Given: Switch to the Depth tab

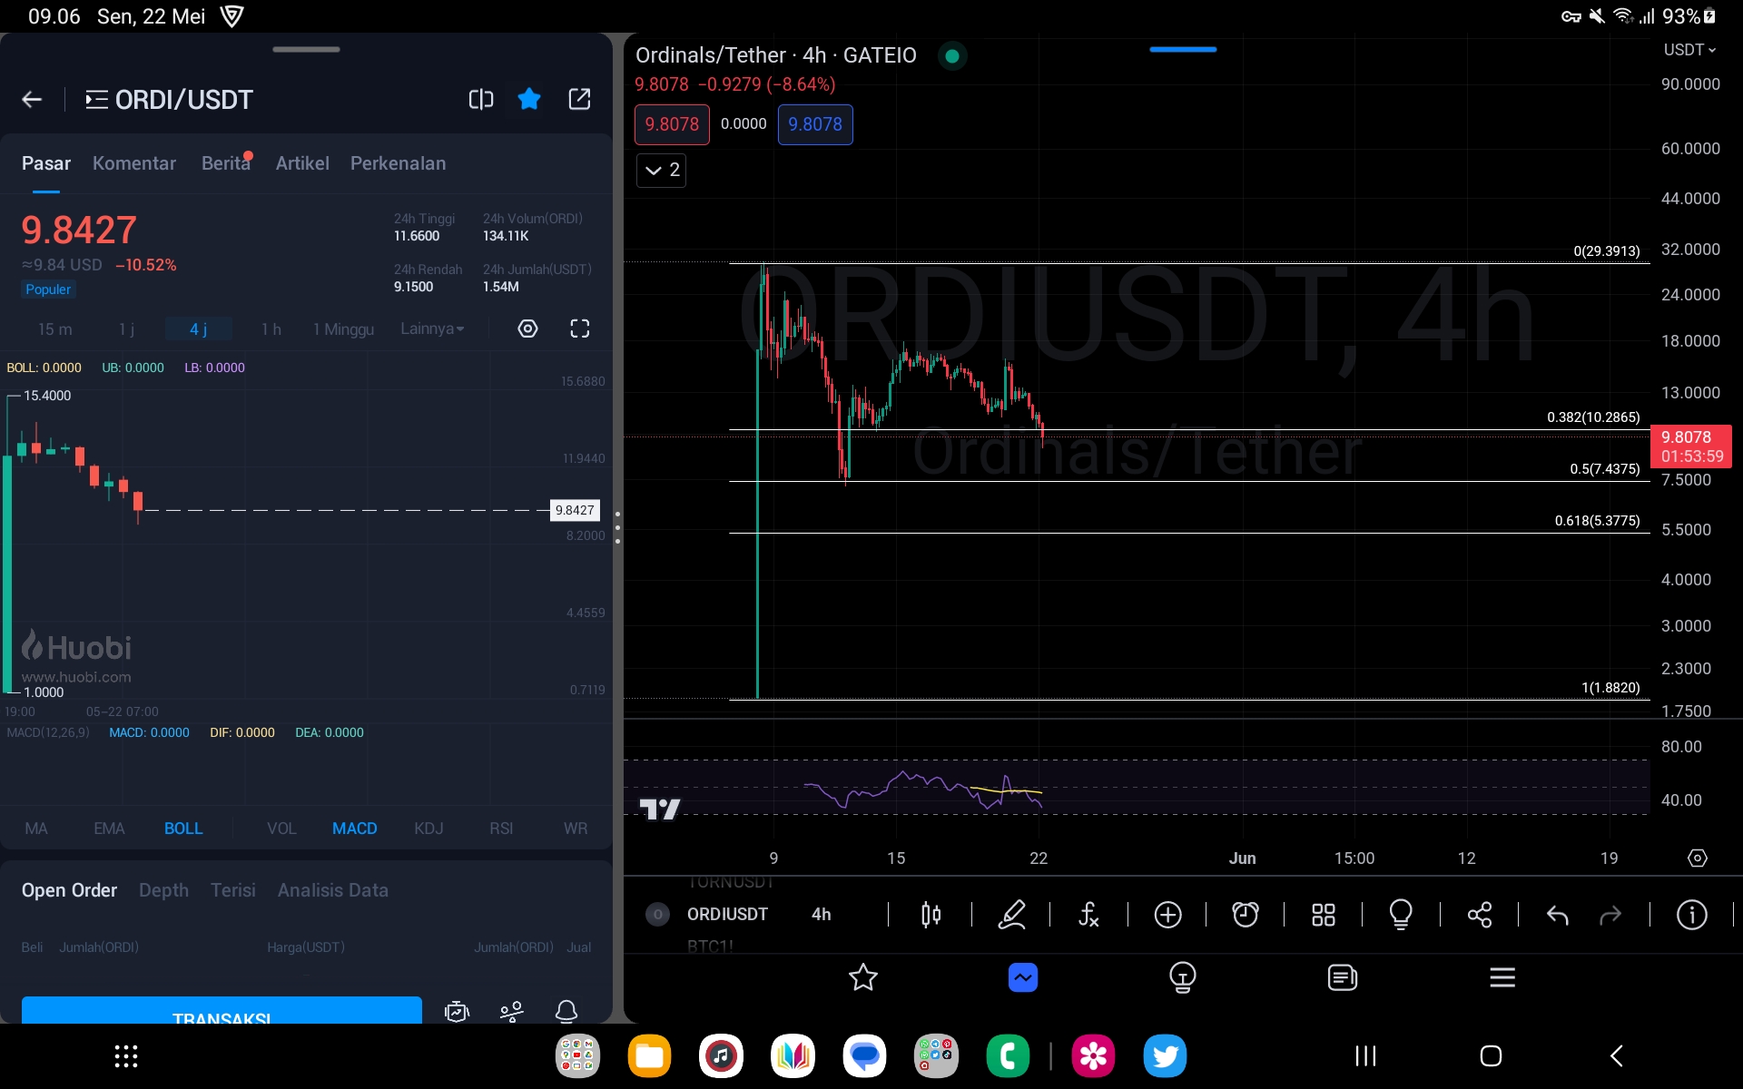Looking at the screenshot, I should tap(163, 890).
